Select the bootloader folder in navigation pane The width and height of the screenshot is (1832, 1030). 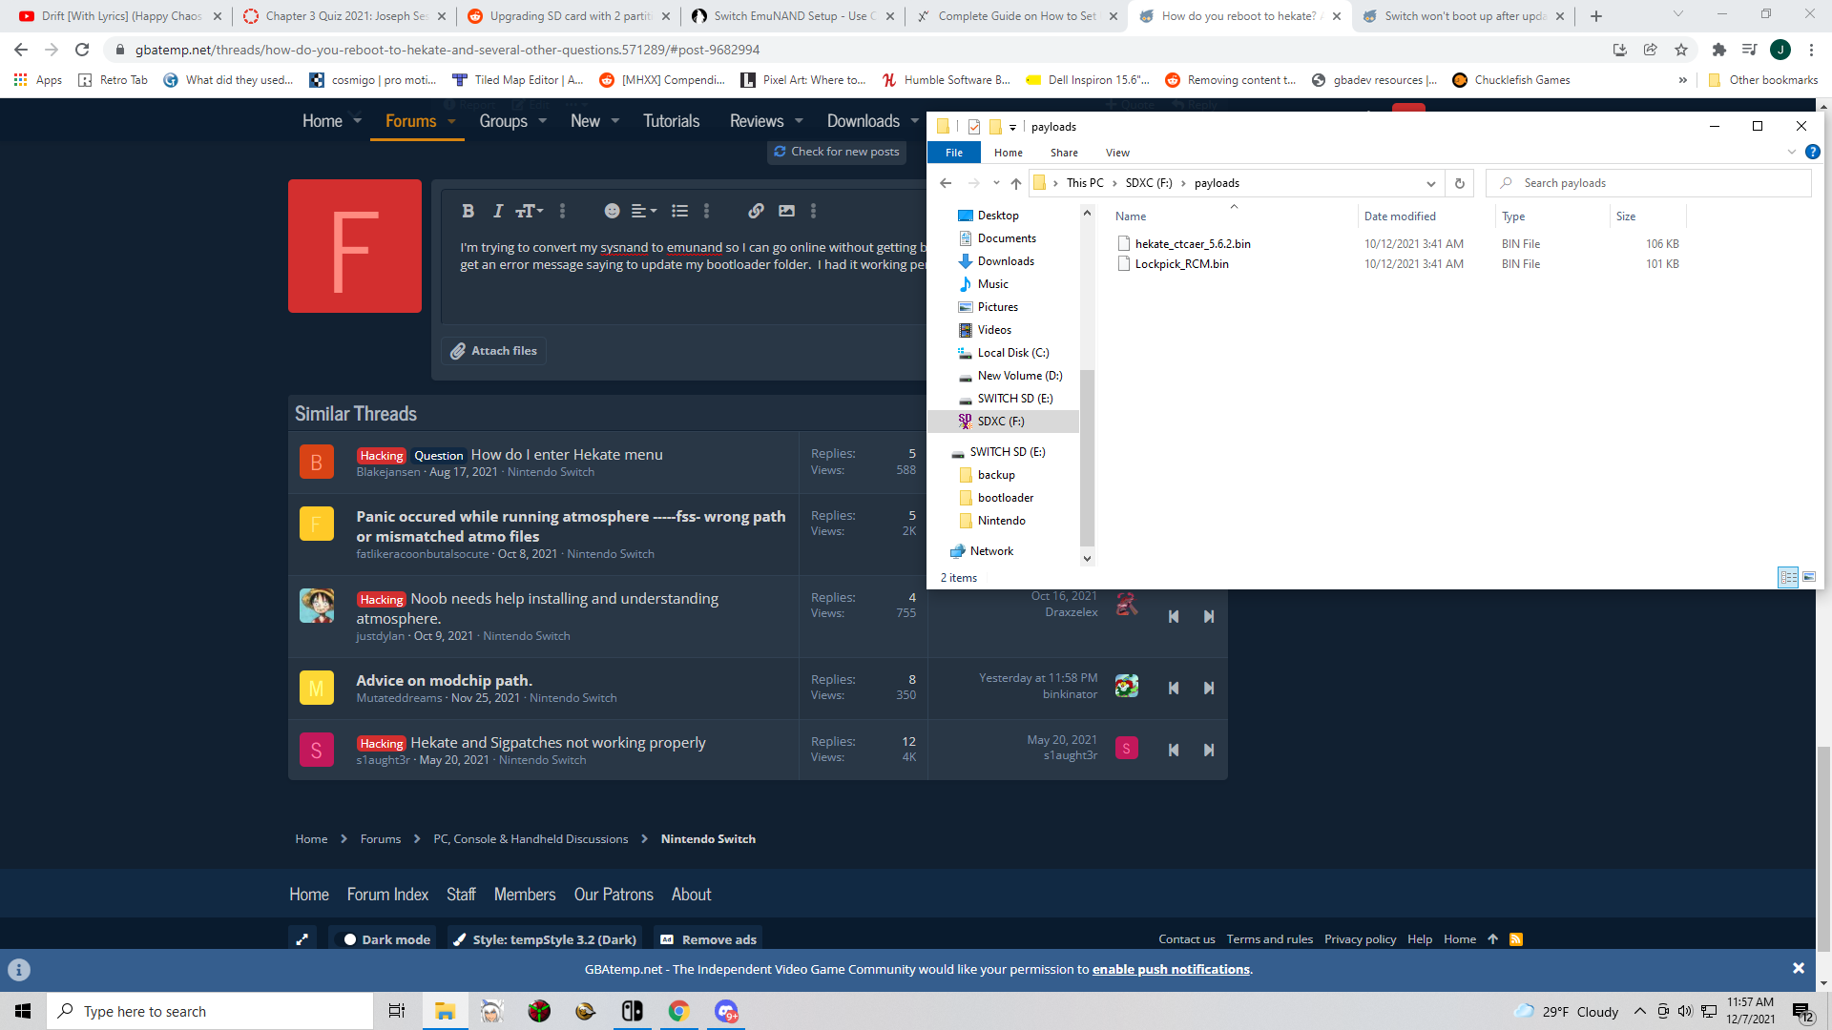tap(1006, 498)
